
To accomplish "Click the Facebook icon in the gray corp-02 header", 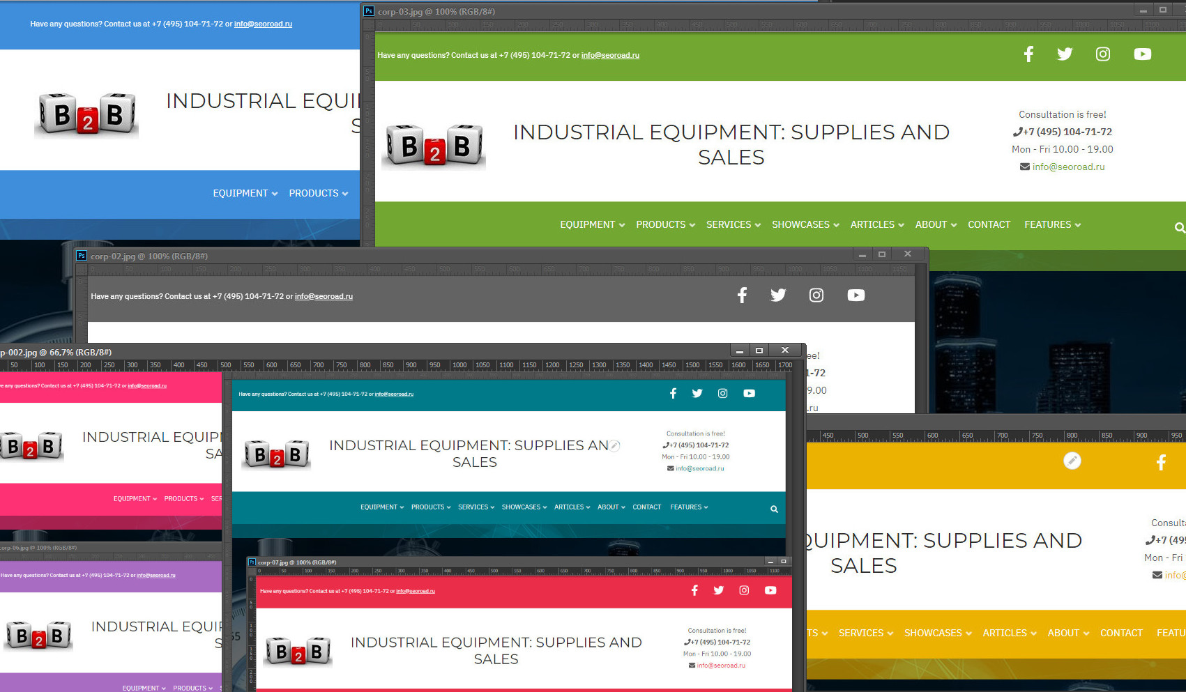I will tap(742, 295).
